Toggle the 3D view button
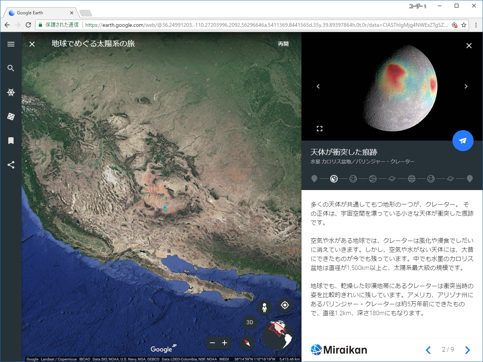This screenshot has width=483, height=362. pyautogui.click(x=249, y=322)
